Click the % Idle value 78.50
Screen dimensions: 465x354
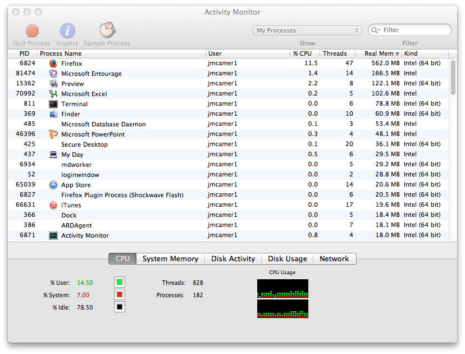click(x=85, y=308)
